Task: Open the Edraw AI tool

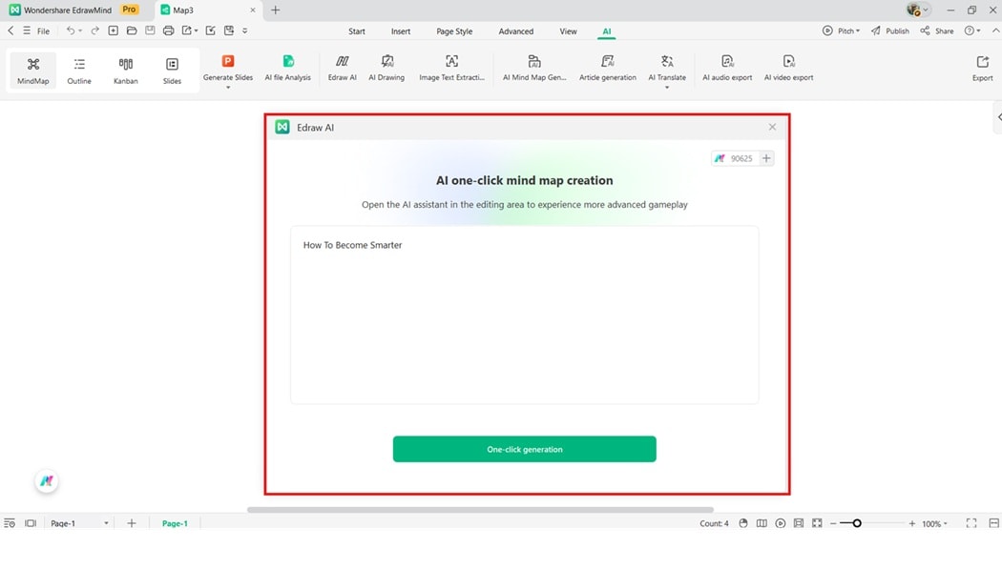Action: click(x=341, y=69)
